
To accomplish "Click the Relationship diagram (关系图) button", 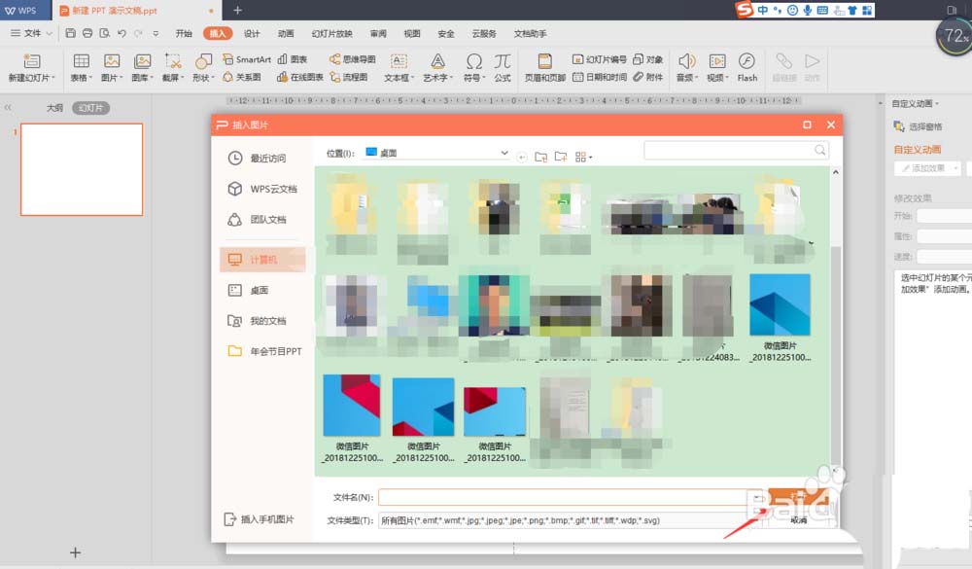I will click(242, 77).
